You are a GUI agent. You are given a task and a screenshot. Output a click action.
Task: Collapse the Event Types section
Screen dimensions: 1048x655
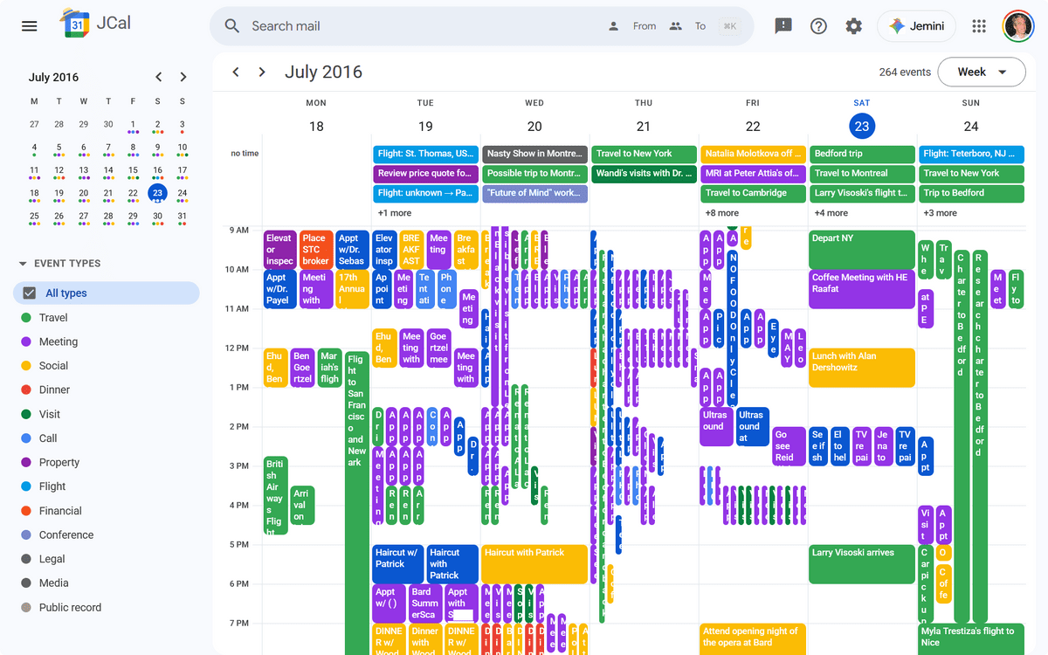pyautogui.click(x=23, y=264)
